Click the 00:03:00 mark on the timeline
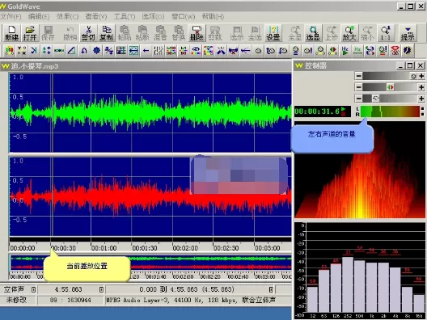 click(268, 248)
